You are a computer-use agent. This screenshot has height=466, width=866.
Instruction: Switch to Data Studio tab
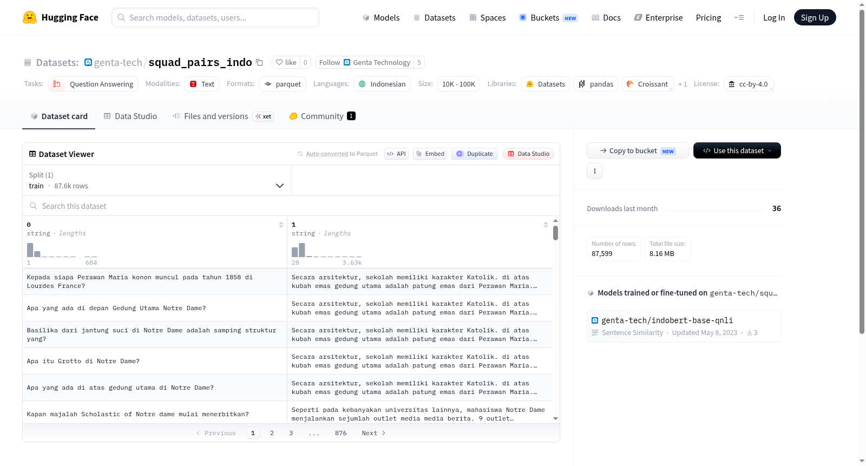[130, 116]
